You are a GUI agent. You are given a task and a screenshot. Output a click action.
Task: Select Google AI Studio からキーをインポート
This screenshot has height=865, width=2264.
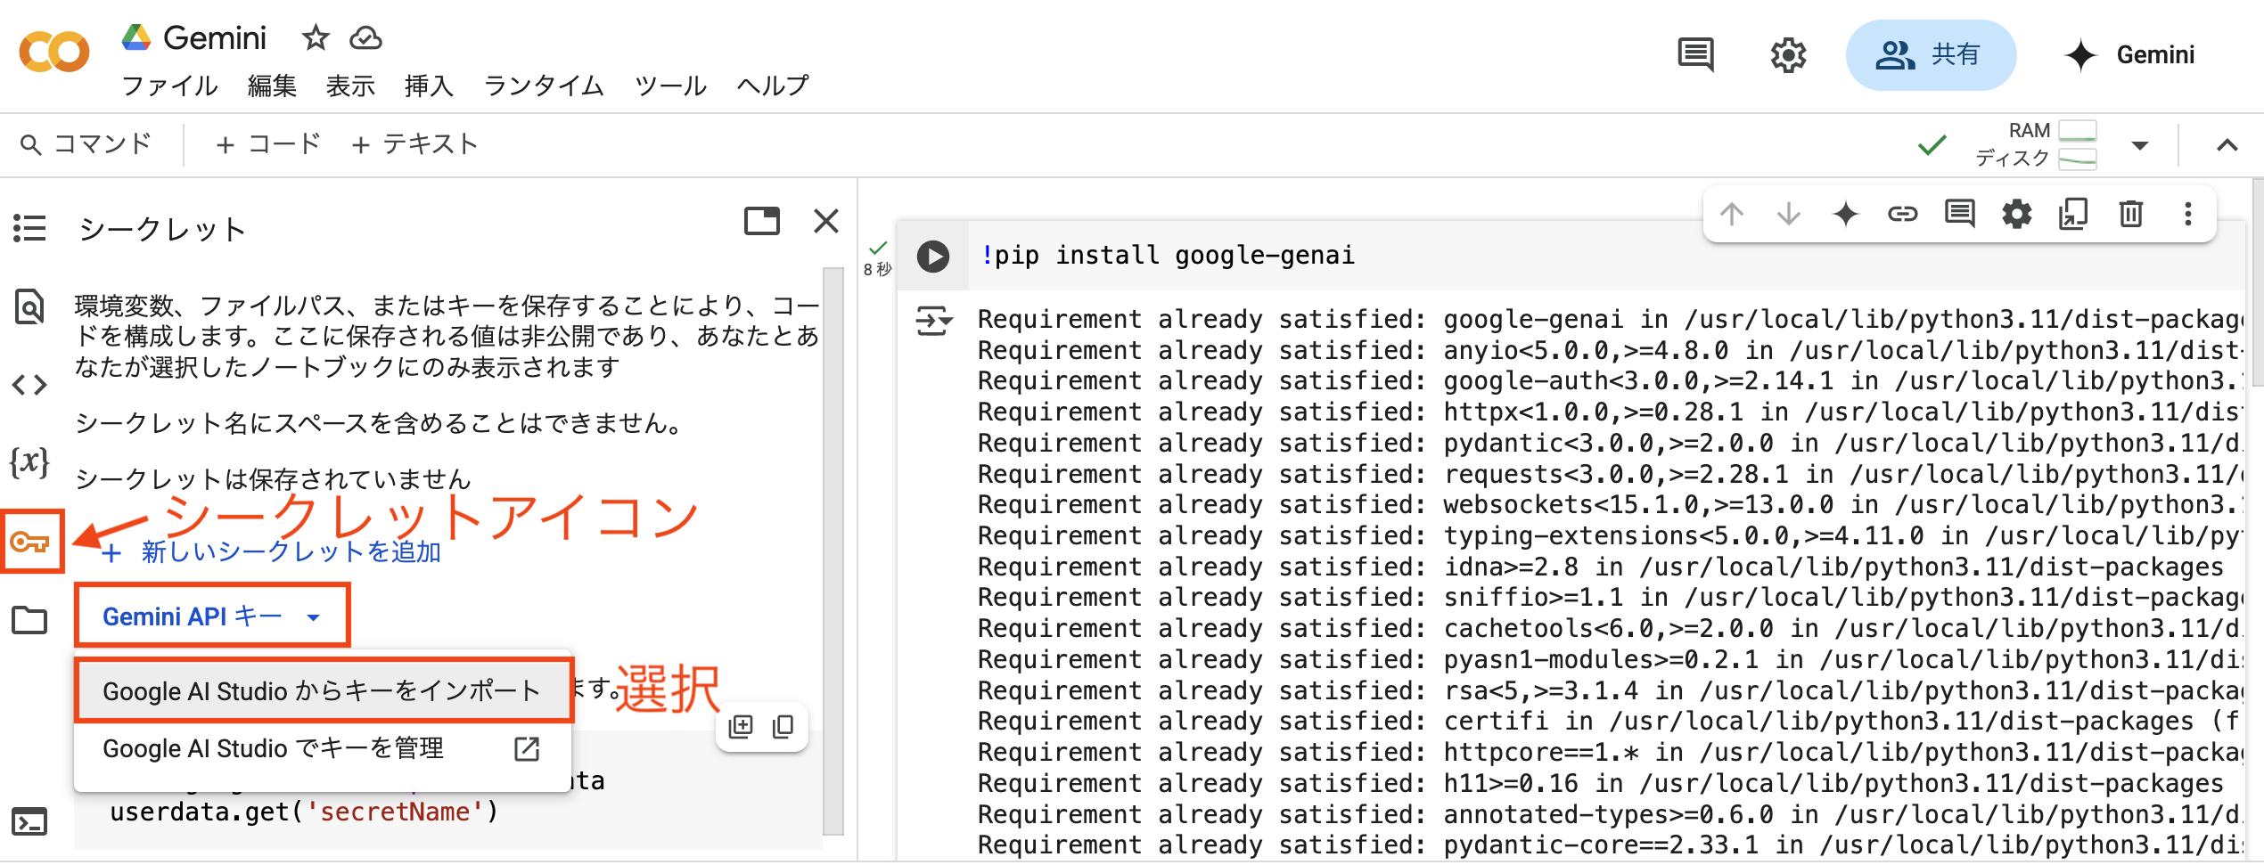coord(323,690)
